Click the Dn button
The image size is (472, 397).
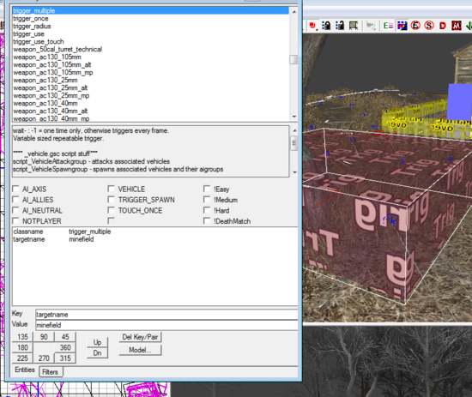97,353
